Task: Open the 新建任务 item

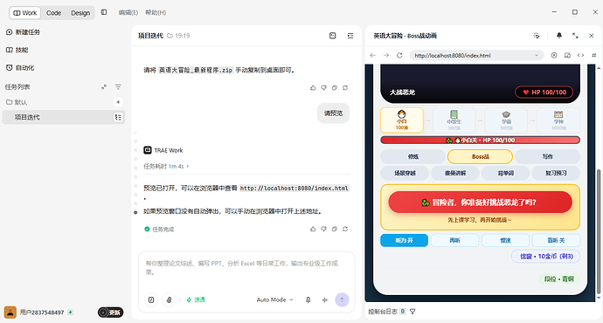Action: [23, 32]
